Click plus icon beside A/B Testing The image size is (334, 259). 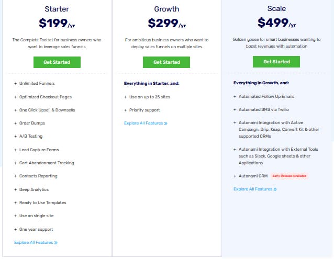tap(15, 136)
